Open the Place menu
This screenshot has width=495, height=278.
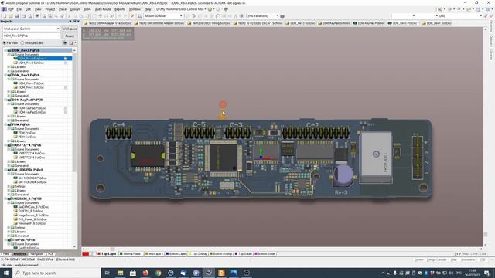tap(63, 9)
